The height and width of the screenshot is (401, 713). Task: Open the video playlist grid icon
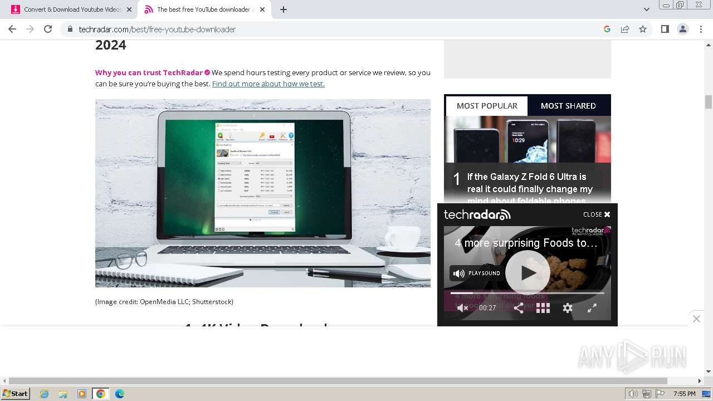click(x=543, y=308)
